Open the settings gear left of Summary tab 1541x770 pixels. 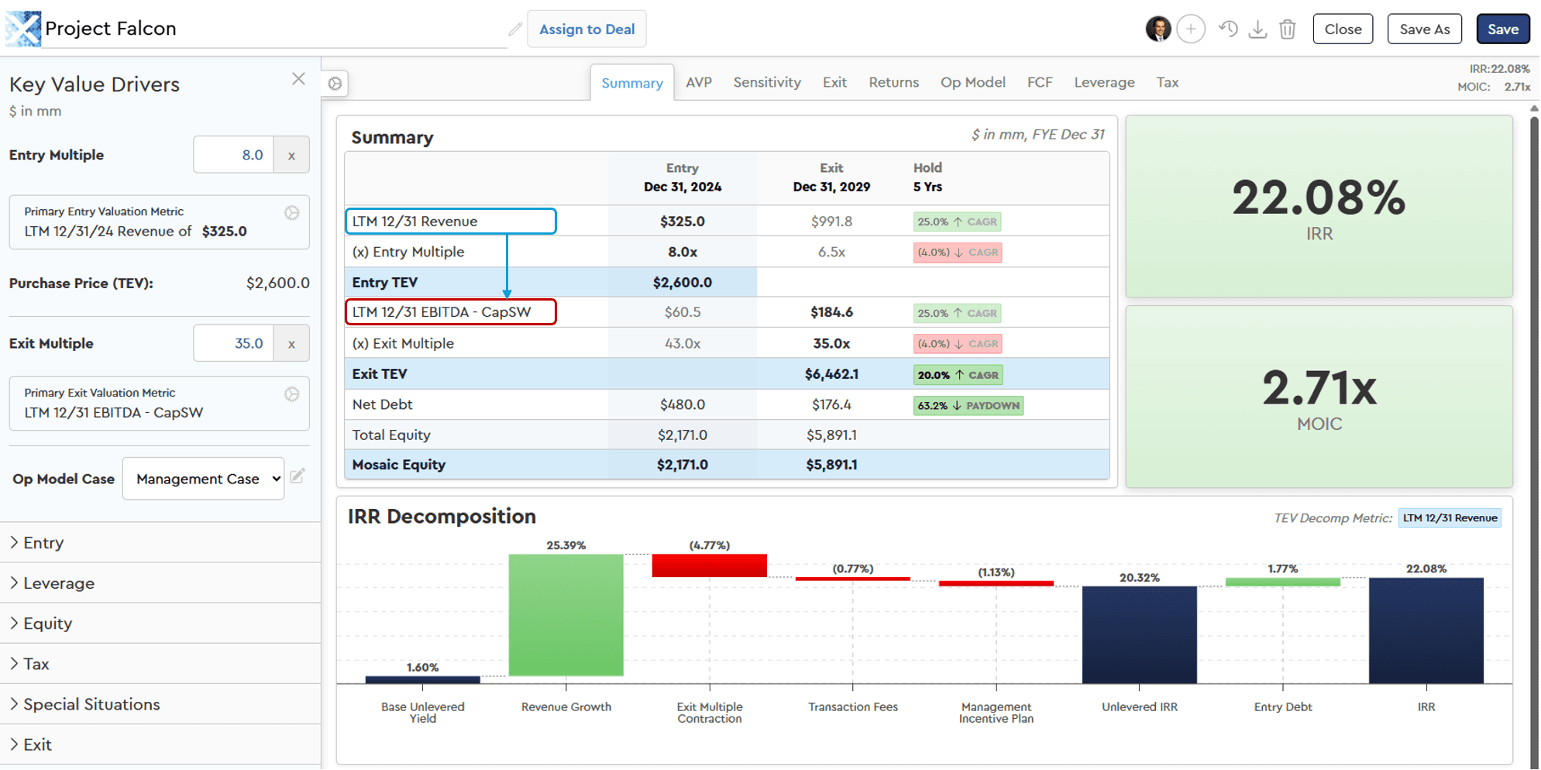(x=334, y=83)
